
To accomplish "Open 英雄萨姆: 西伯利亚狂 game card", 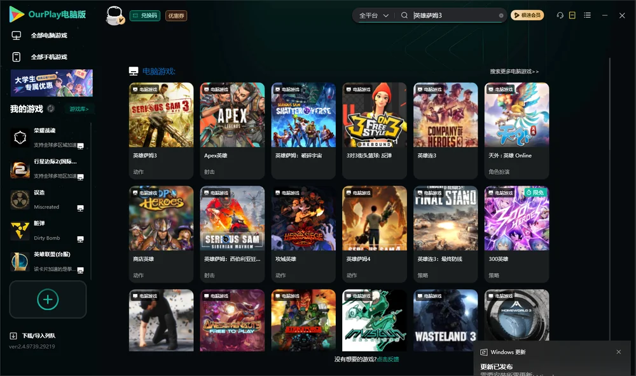I will click(232, 234).
